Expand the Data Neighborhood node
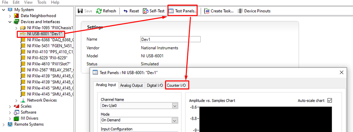 click(10, 16)
